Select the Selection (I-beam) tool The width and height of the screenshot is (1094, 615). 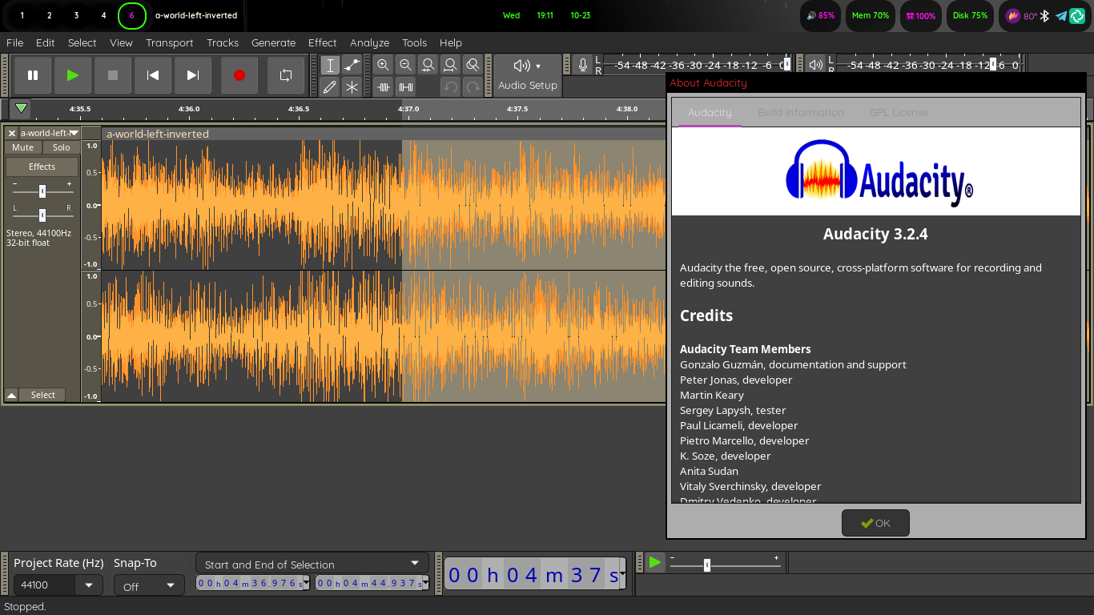pyautogui.click(x=330, y=66)
